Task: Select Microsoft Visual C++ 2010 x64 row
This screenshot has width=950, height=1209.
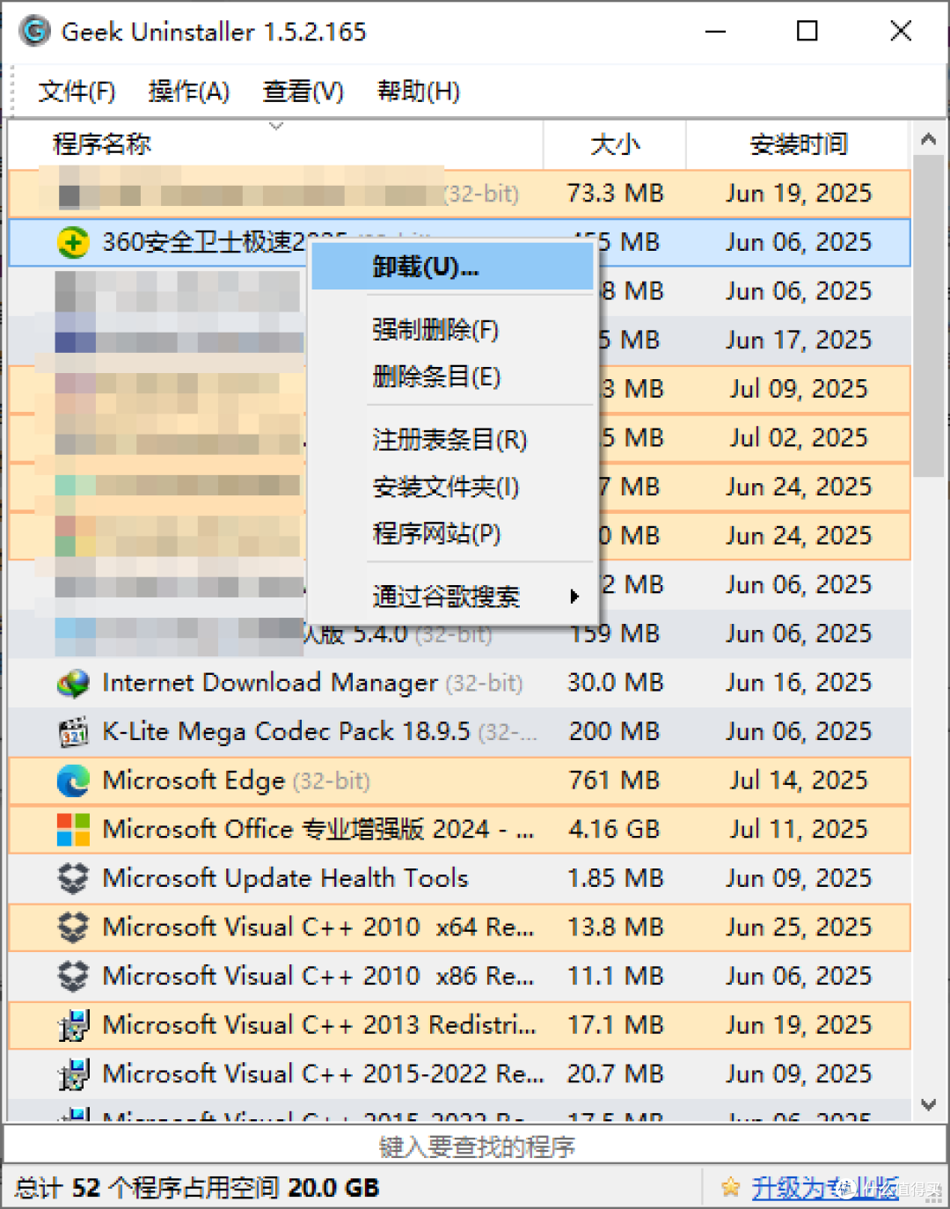Action: click(460, 927)
